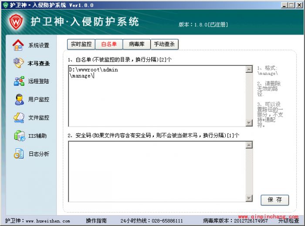
Task: Click inside the 安全码 text box
Action: point(157,172)
